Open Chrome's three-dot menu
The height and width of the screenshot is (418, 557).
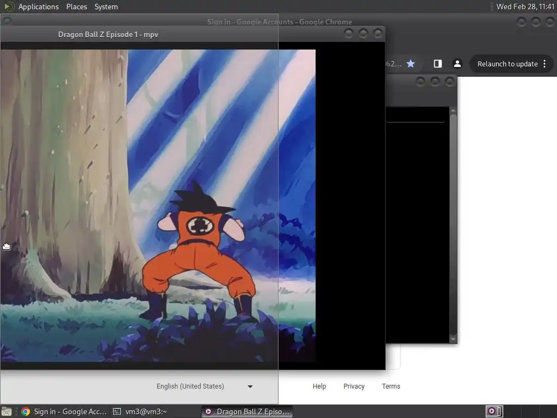click(x=544, y=64)
